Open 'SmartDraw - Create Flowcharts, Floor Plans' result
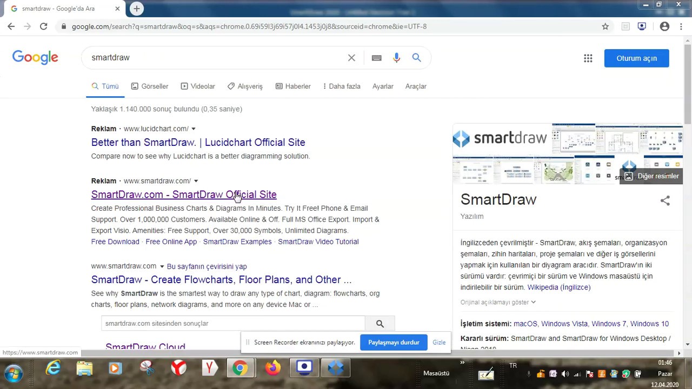This screenshot has height=389, width=692. 221,280
